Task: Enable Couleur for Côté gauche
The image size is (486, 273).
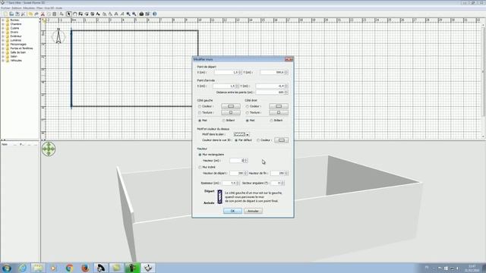Action: click(200, 106)
